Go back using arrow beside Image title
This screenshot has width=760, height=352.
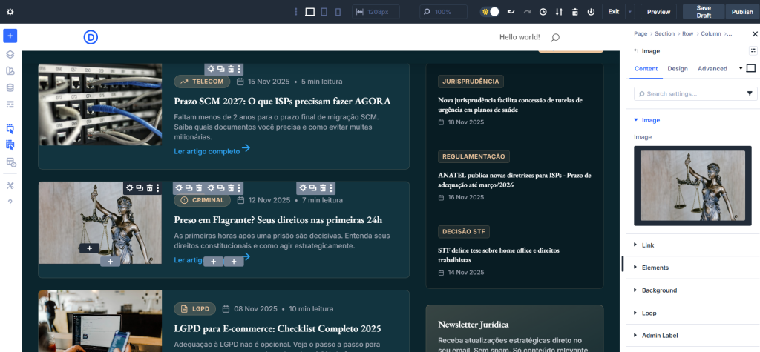pos(636,51)
